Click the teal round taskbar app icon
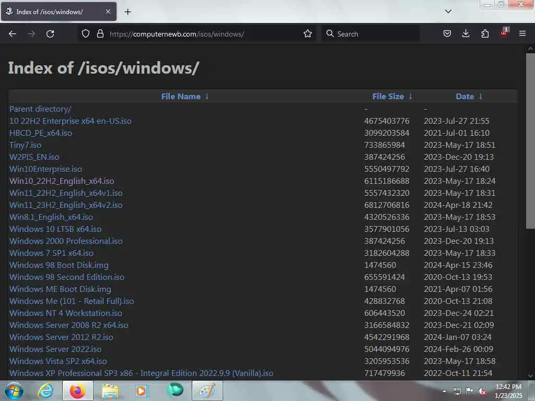 point(175,390)
